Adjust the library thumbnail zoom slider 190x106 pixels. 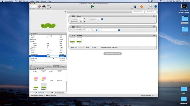(x=44, y=93)
